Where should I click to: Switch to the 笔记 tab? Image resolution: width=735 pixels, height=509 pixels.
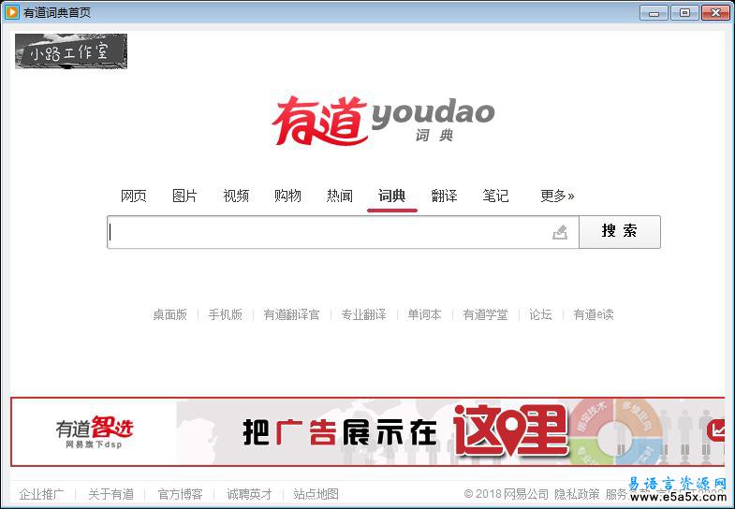click(495, 196)
